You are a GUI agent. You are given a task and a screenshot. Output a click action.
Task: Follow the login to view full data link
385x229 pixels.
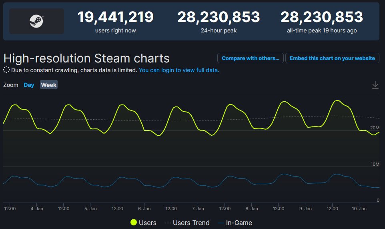click(x=179, y=70)
